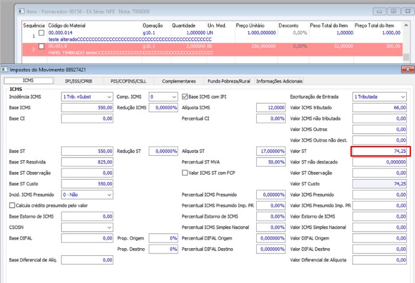
Task: Enable Valor ICMS ST com FCP
Action: pos(185,173)
